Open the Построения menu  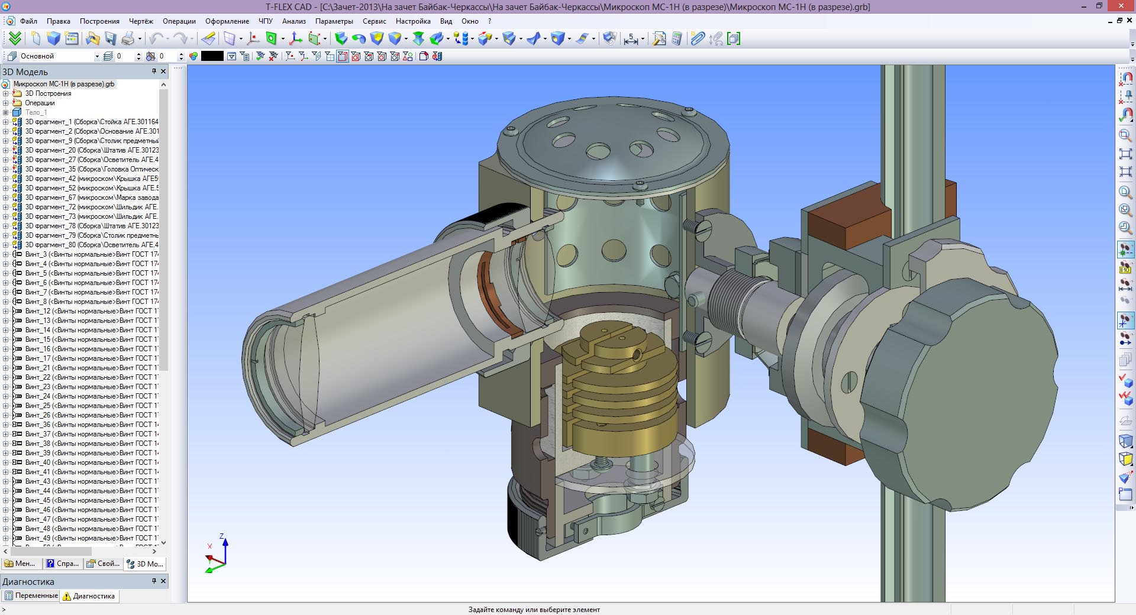(x=99, y=21)
